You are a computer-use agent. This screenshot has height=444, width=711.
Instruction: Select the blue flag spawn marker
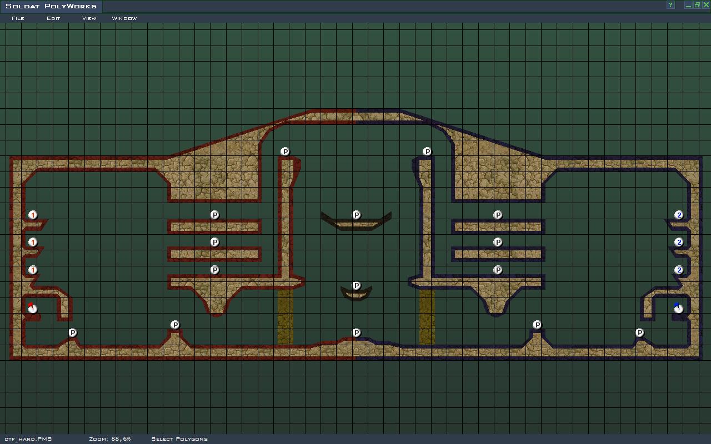[678, 308]
